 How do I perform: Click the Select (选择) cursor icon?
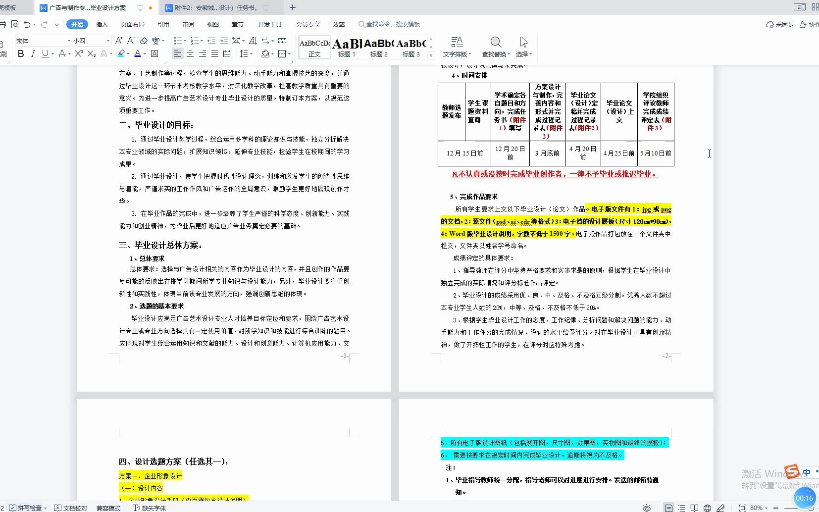523,42
